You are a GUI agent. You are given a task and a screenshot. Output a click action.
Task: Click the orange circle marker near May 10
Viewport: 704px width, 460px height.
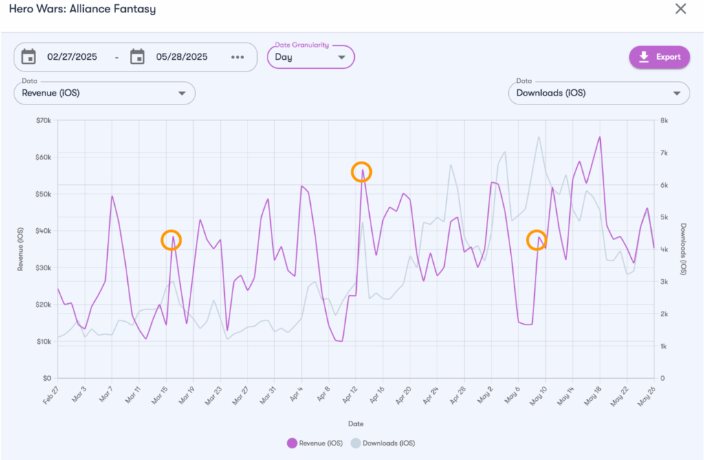point(536,240)
